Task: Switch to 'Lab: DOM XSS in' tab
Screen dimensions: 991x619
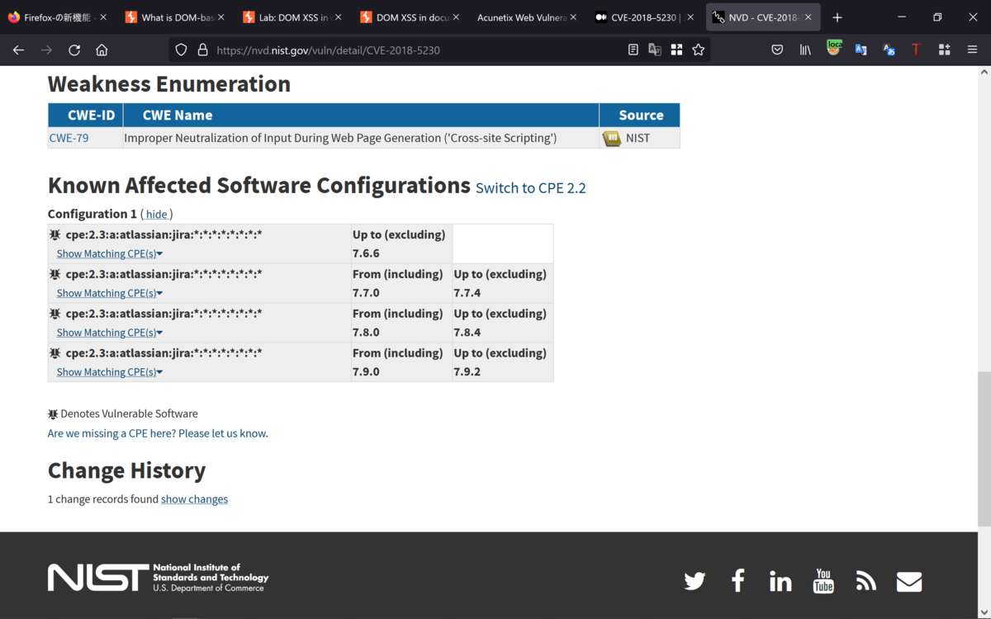Action: (291, 17)
